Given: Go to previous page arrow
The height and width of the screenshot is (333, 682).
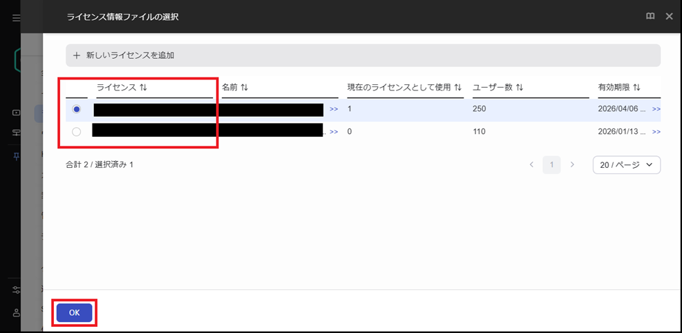Looking at the screenshot, I should click(531, 164).
